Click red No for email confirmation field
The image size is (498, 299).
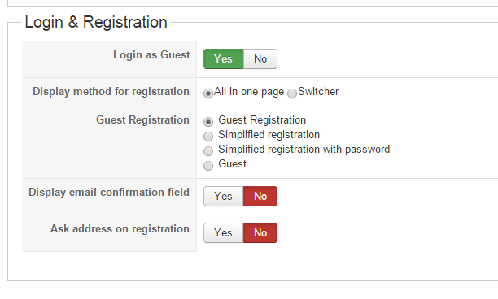point(260,197)
